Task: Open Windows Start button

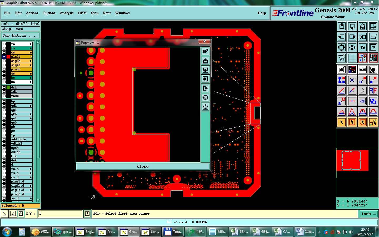Action: (x=7, y=232)
